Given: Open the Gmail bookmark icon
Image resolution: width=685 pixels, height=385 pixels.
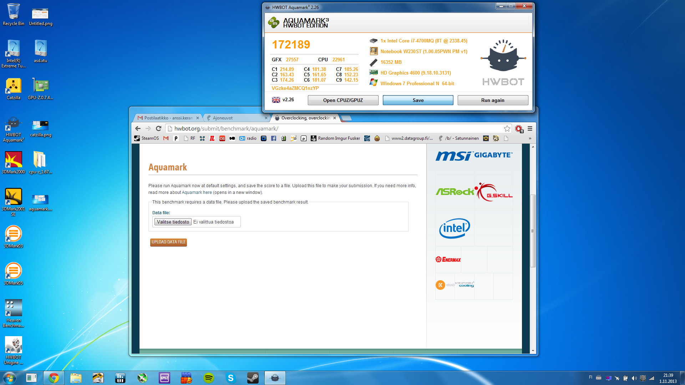Looking at the screenshot, I should tap(166, 138).
